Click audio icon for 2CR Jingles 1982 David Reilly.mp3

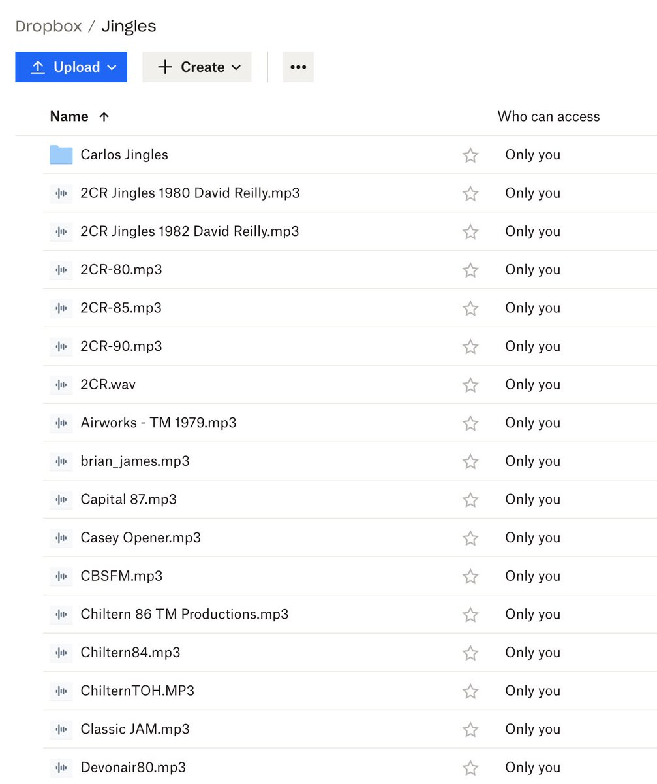click(61, 231)
